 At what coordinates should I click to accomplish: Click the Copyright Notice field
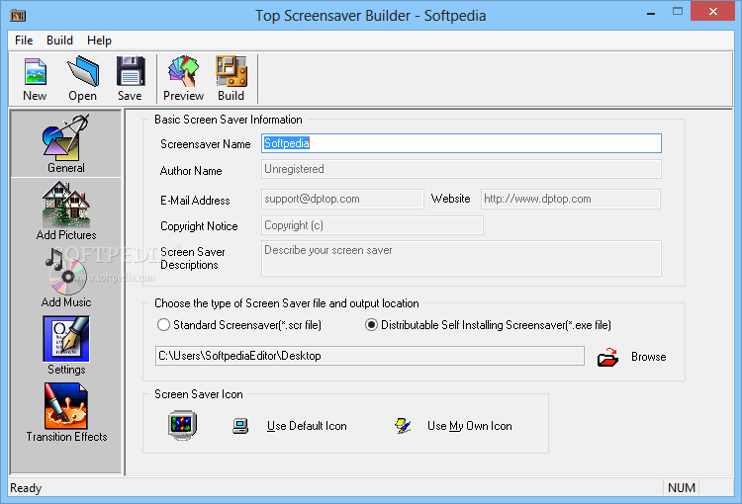point(372,225)
